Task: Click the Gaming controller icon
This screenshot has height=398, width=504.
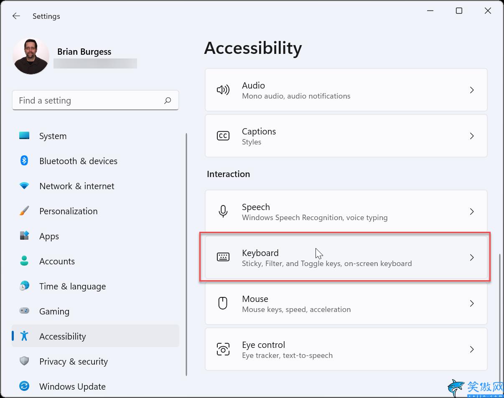Action: (24, 311)
